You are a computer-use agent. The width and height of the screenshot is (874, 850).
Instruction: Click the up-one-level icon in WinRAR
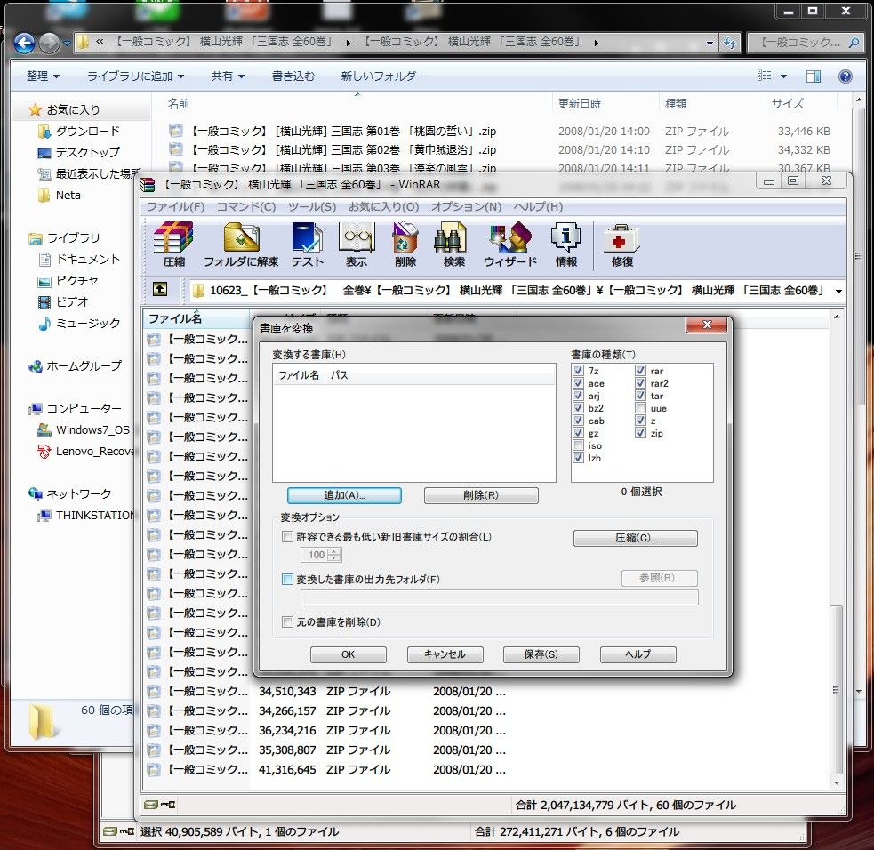[x=159, y=289]
